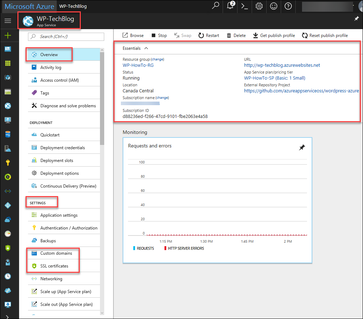Screen dimensions: 363x319
Task: Click Microsoft Azure logo text
Action: pyautogui.click(x=29, y=6)
